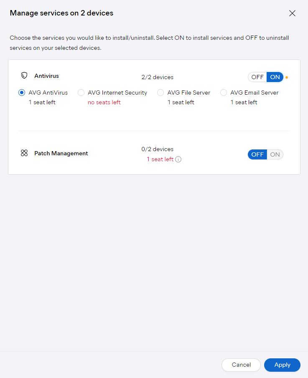Click the Apply button
308x378 pixels.
tap(282, 365)
